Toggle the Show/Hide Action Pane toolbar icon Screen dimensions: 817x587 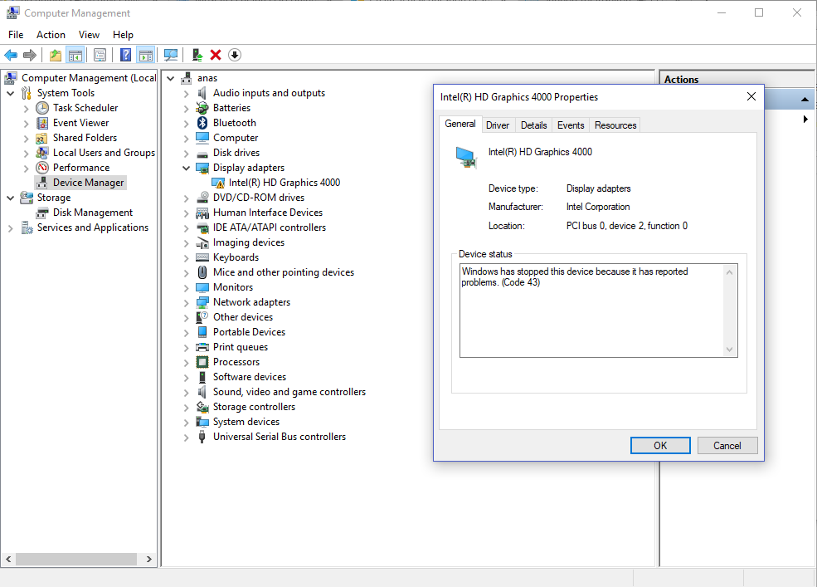(146, 55)
